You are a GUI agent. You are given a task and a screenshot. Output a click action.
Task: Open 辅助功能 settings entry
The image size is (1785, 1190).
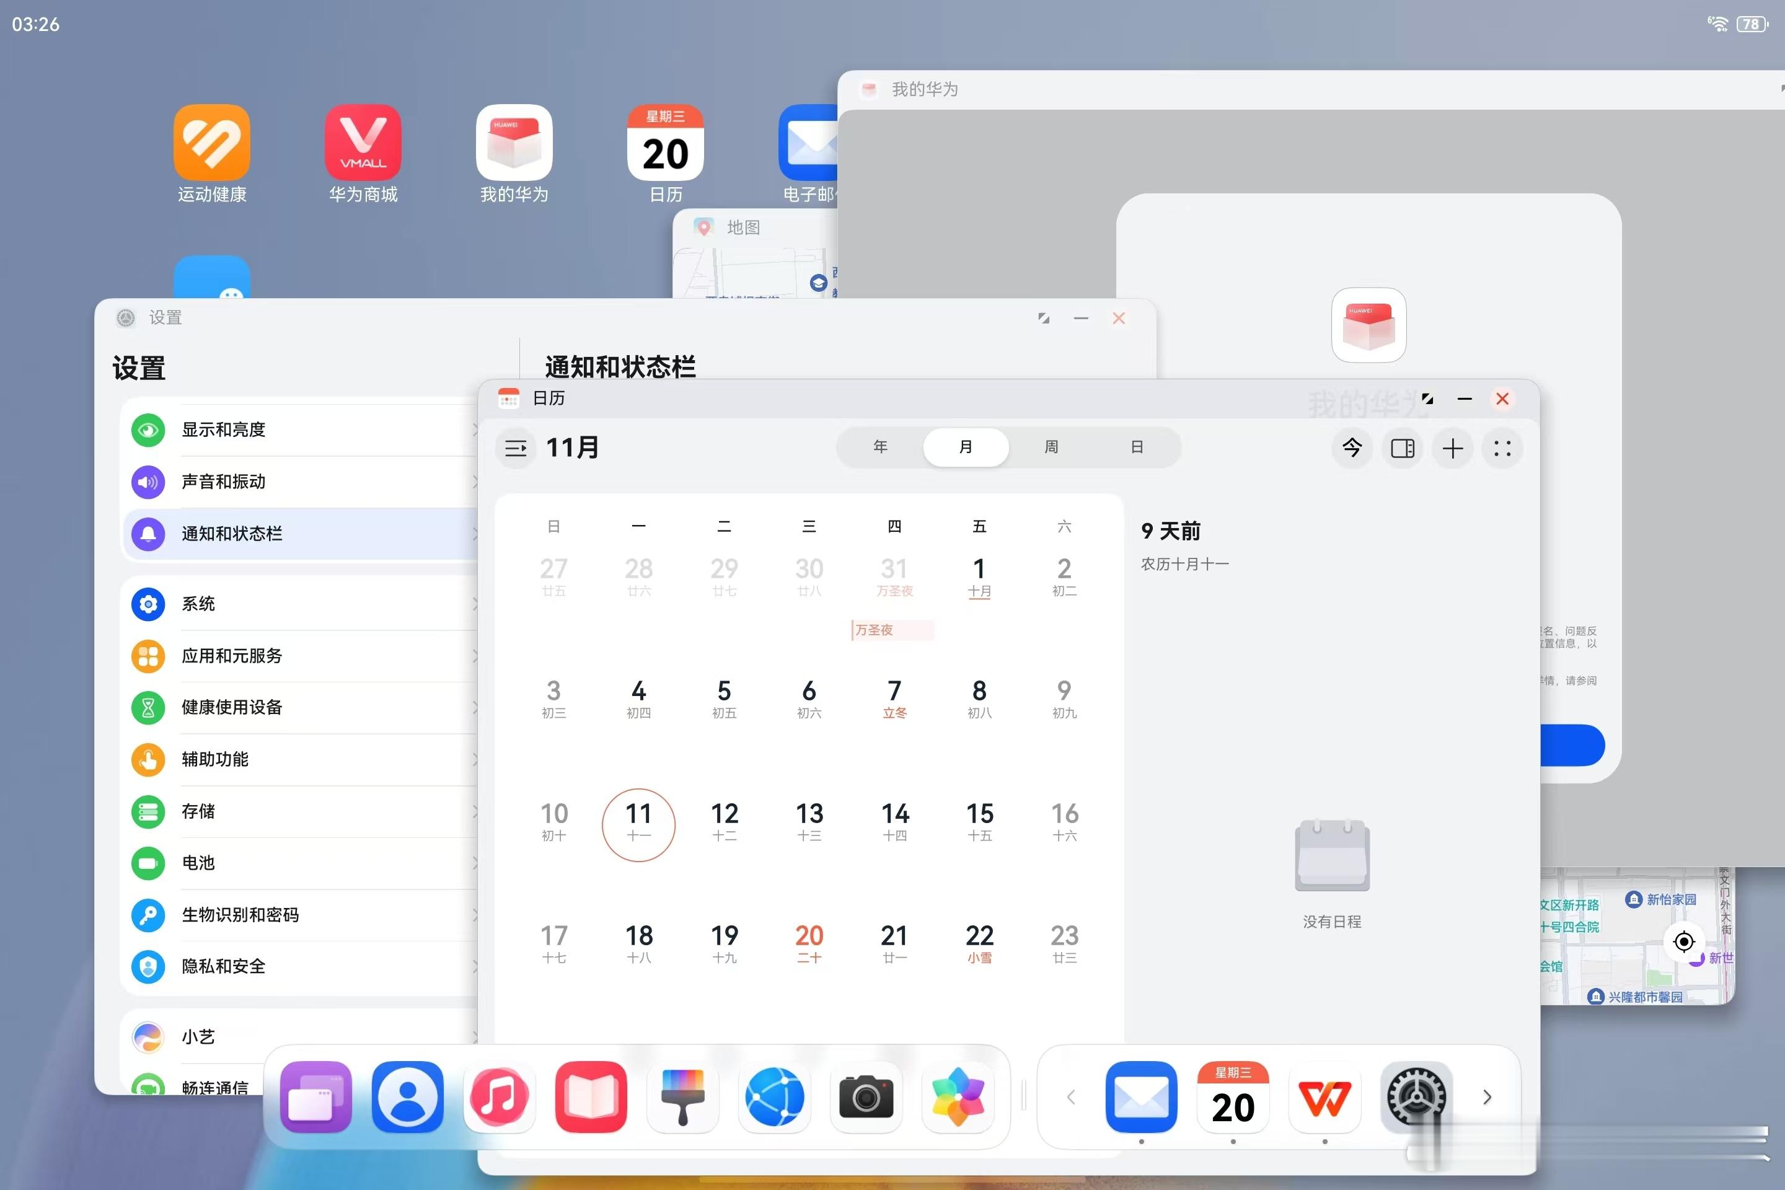click(x=300, y=759)
